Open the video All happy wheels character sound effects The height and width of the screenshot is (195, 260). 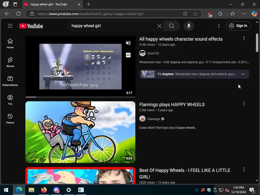[181, 39]
